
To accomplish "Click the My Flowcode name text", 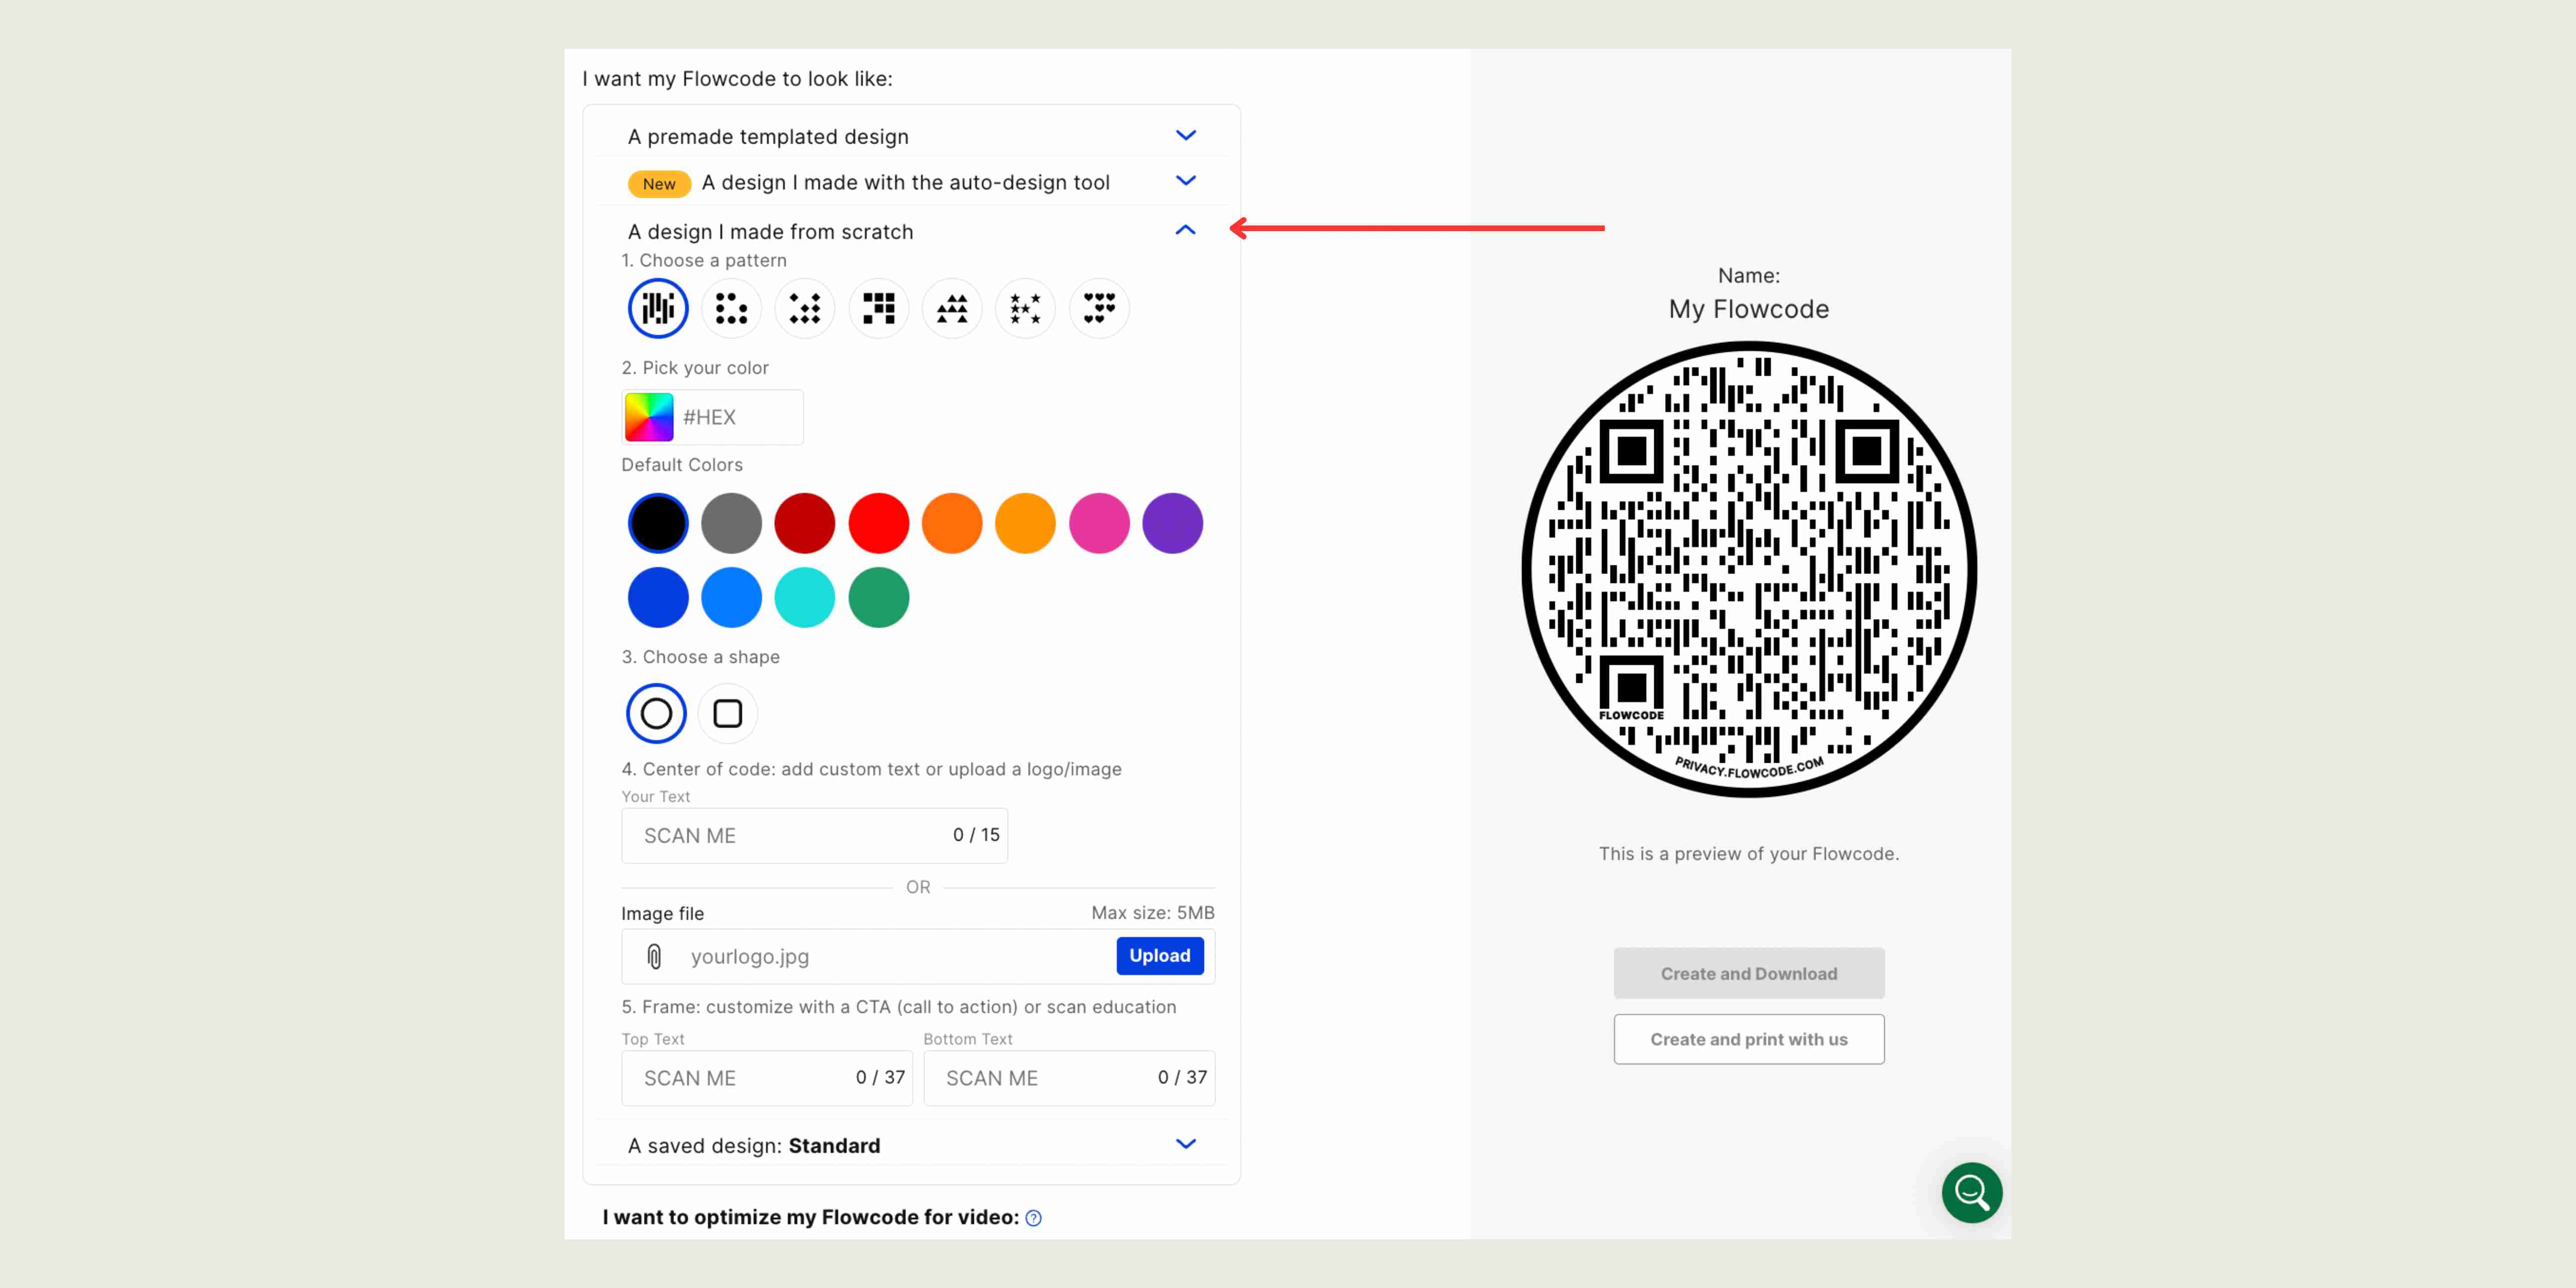I will pyautogui.click(x=1749, y=309).
